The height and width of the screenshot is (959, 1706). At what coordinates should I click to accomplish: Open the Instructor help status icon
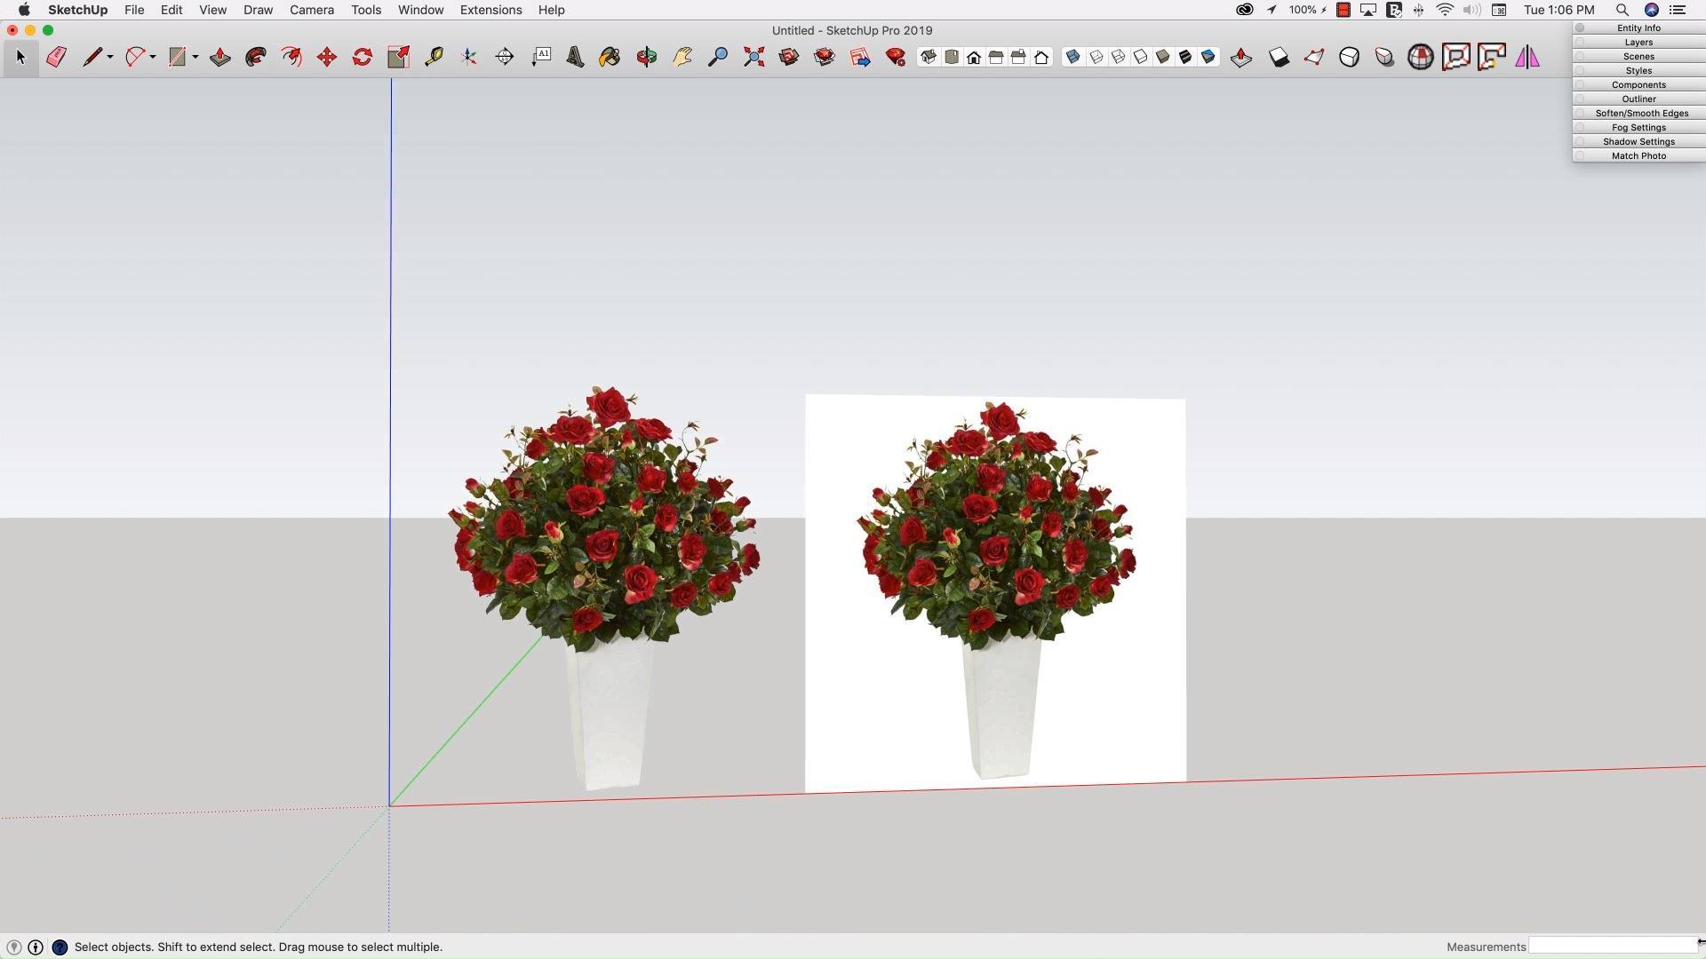60,947
